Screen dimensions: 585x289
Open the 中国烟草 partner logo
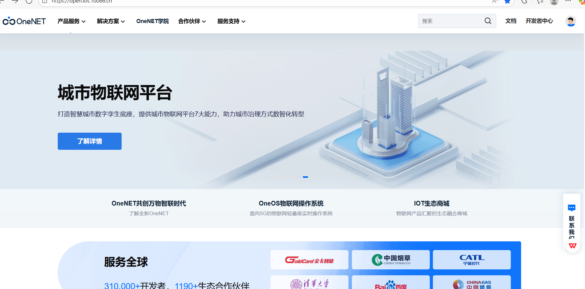[391, 260]
